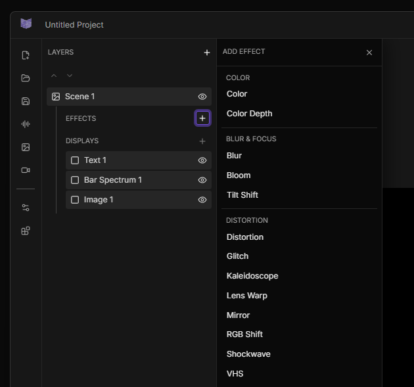Image resolution: width=414 pixels, height=387 pixels.
Task: Apply the Shockwave effect
Action: 248,354
